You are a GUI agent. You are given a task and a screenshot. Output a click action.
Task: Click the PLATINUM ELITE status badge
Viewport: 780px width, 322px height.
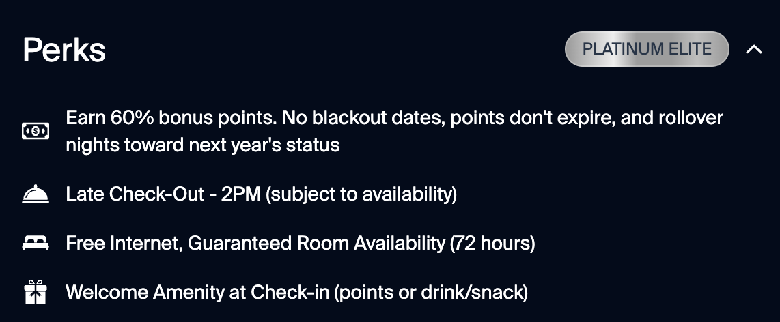pyautogui.click(x=646, y=49)
